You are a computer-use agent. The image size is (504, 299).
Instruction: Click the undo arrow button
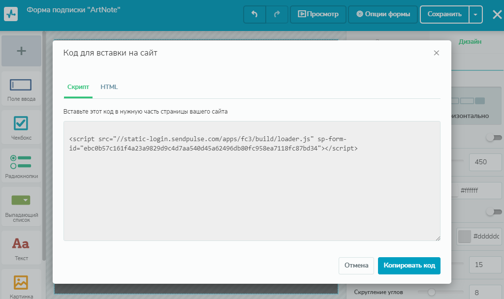pyautogui.click(x=254, y=14)
